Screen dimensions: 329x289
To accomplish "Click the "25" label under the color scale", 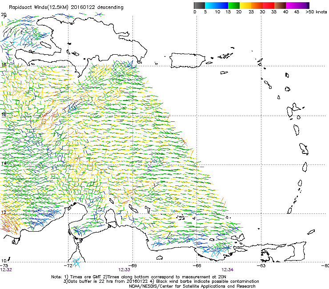I will click(251, 12).
